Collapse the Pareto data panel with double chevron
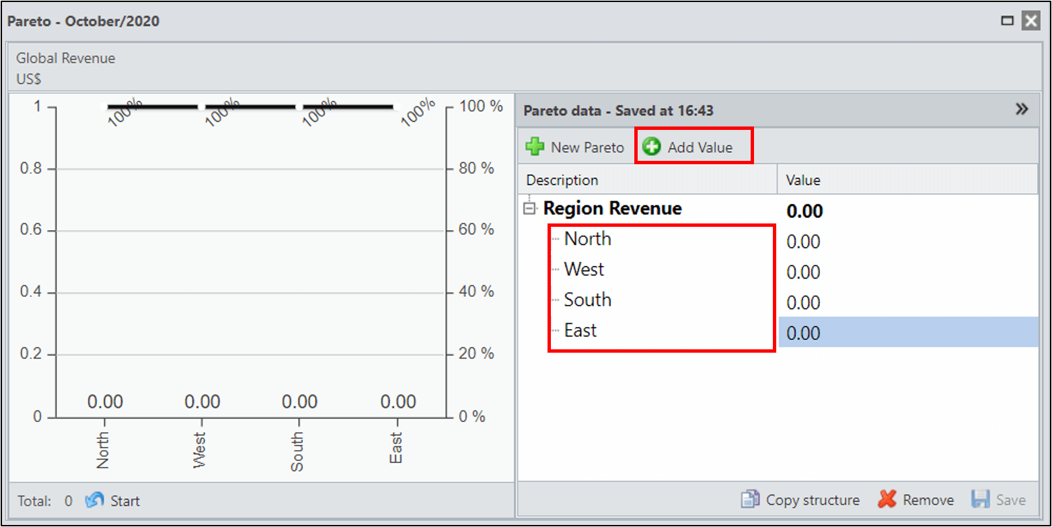 click(1022, 110)
